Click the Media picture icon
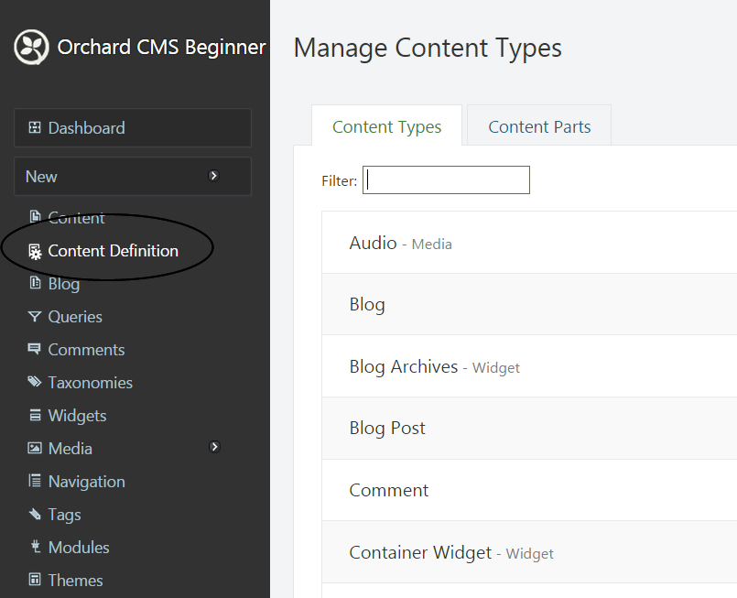This screenshot has width=737, height=598. coord(34,448)
